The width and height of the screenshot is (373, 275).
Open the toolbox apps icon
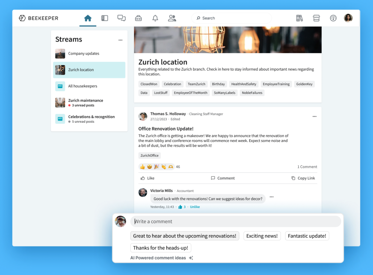(x=138, y=18)
